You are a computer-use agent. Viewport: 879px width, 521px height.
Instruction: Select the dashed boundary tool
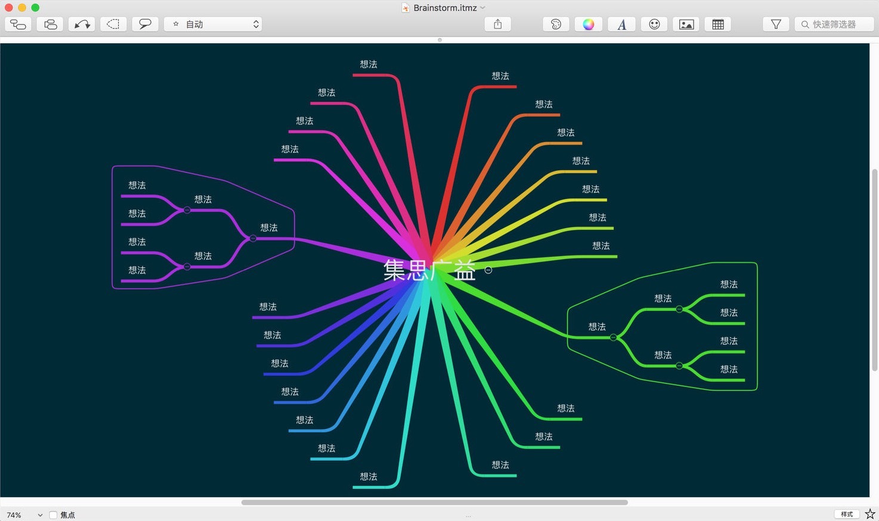coord(113,24)
